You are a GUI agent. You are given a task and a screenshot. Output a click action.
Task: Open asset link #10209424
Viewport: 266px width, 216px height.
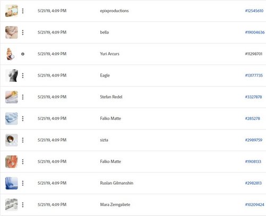[254, 205]
